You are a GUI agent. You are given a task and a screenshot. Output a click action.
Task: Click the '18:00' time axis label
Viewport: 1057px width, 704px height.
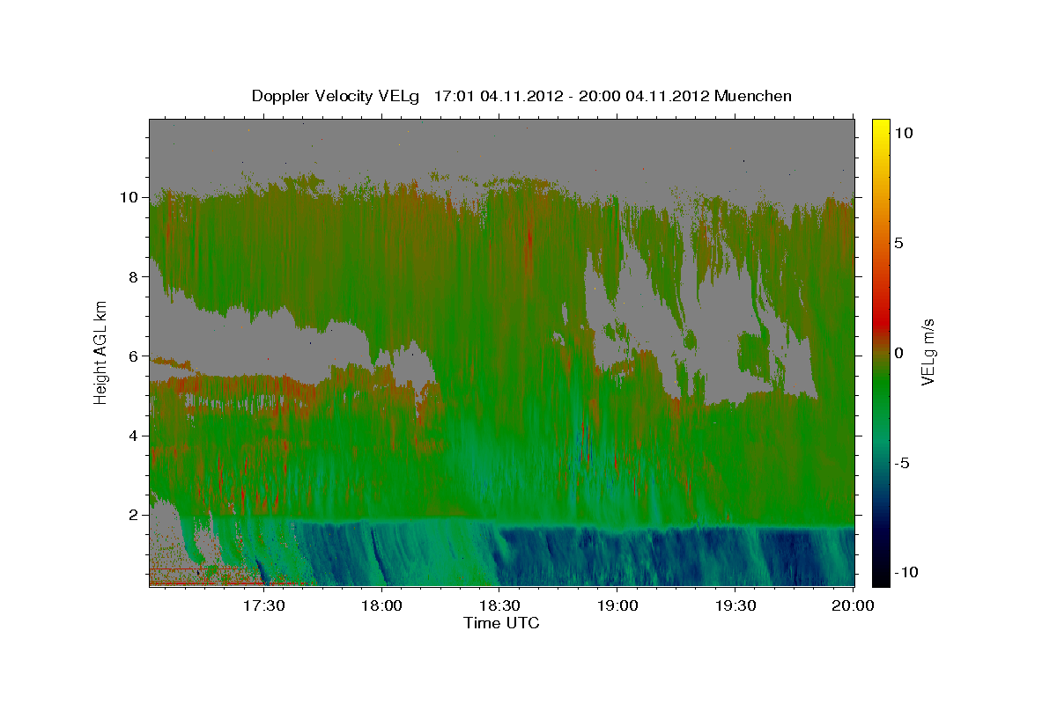381,605
